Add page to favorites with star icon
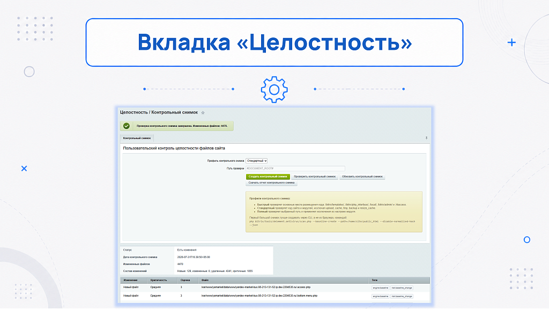 [203, 113]
